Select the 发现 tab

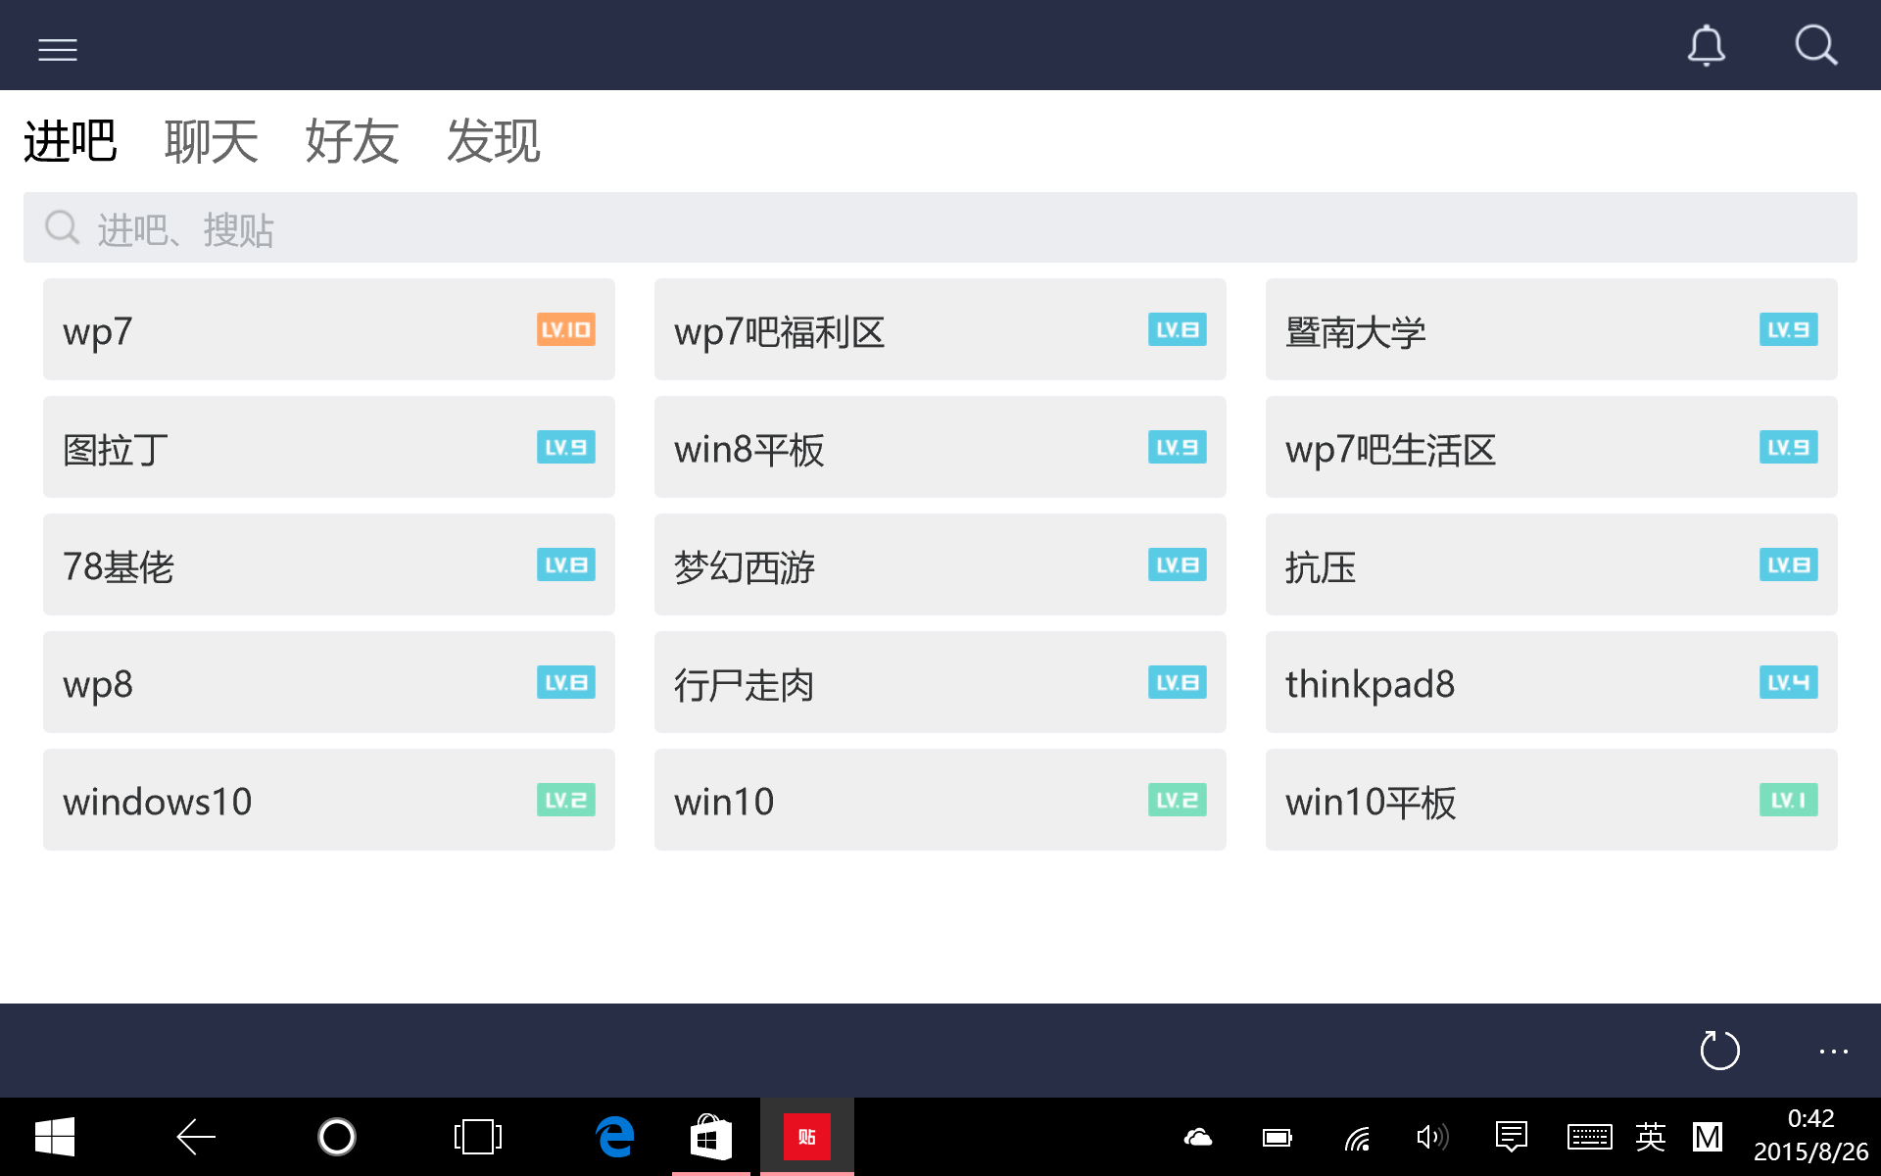point(493,141)
